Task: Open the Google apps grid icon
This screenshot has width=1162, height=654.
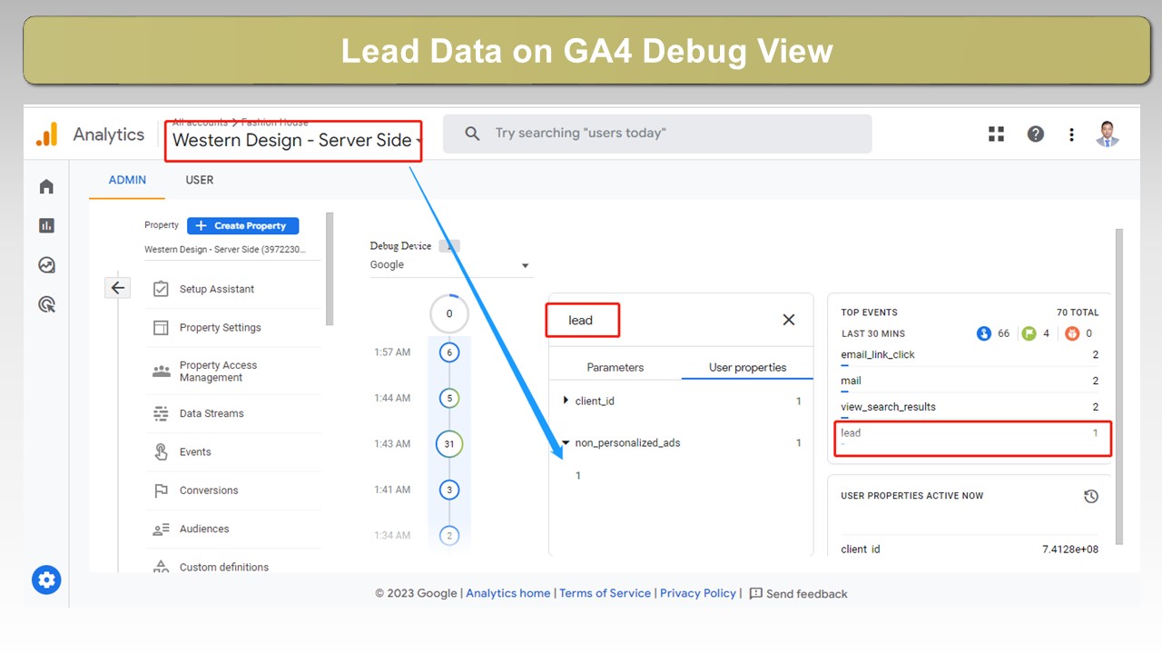Action: [x=996, y=134]
